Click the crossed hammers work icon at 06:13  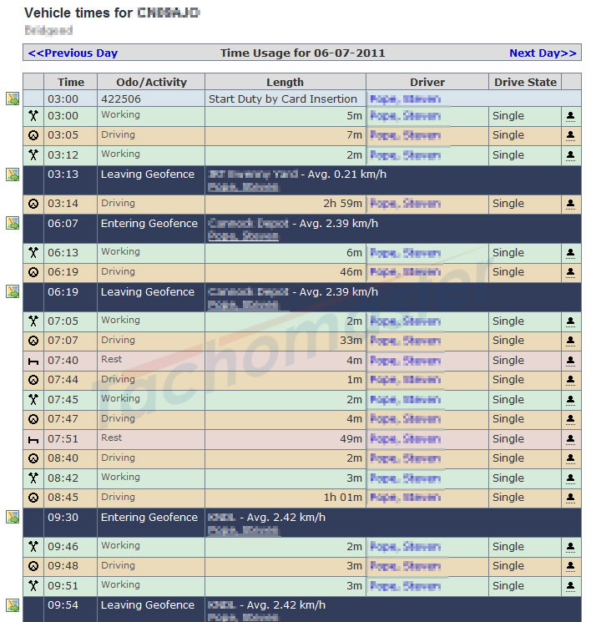33,252
